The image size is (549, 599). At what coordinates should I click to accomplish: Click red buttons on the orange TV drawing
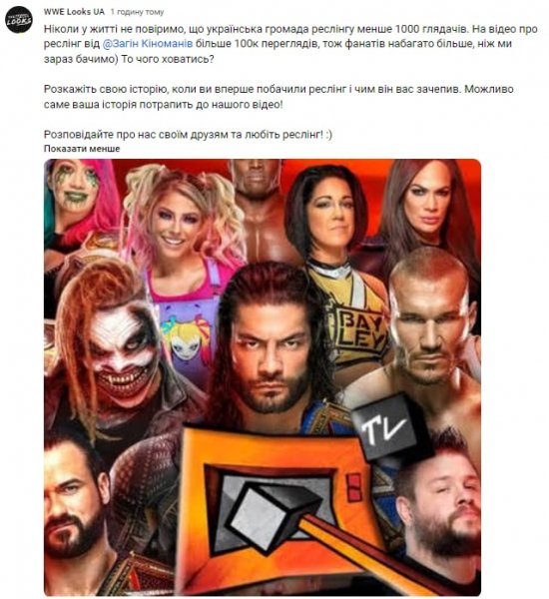(x=353, y=487)
